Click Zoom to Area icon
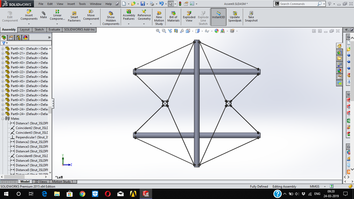 [x=164, y=31]
